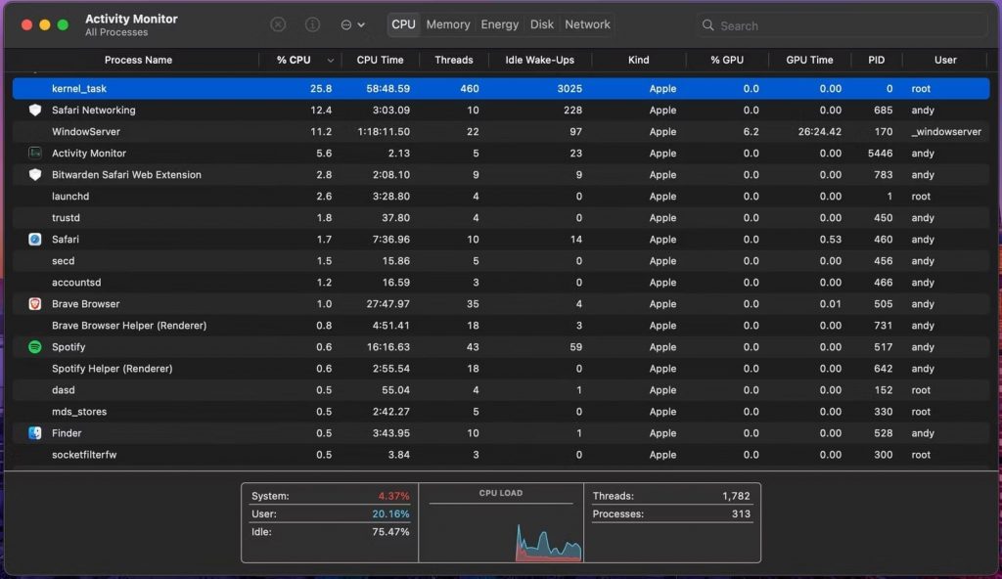Viewport: 1002px width, 579px height.
Task: Select the kernel_task process row
Action: coord(501,88)
